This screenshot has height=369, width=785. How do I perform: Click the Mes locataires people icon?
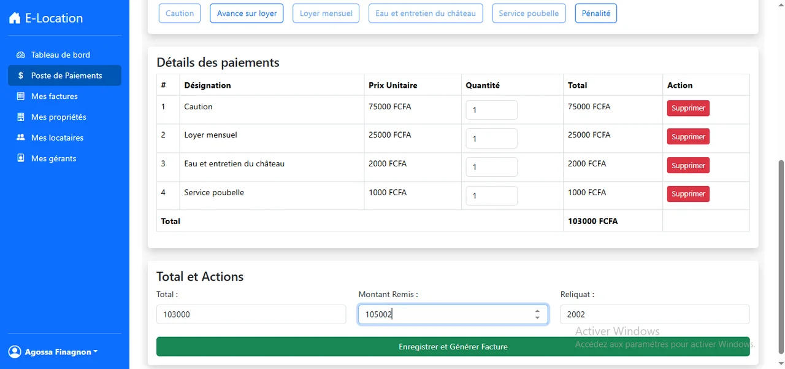coord(20,138)
